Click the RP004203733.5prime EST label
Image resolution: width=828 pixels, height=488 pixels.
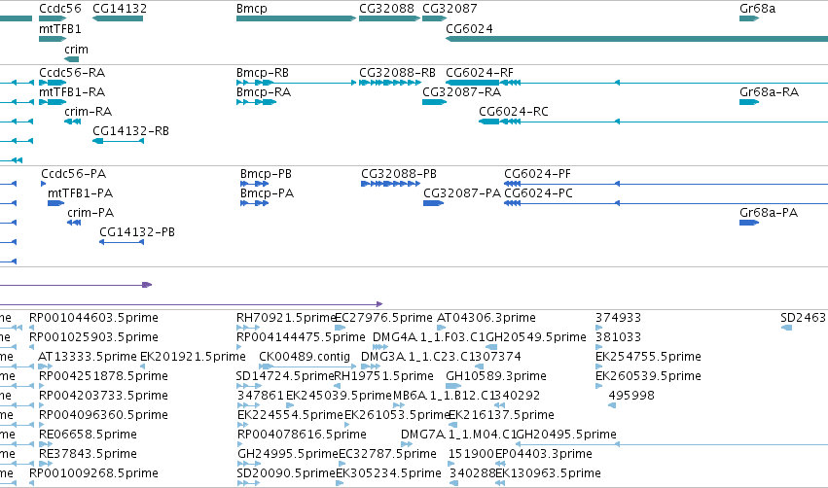coord(103,396)
